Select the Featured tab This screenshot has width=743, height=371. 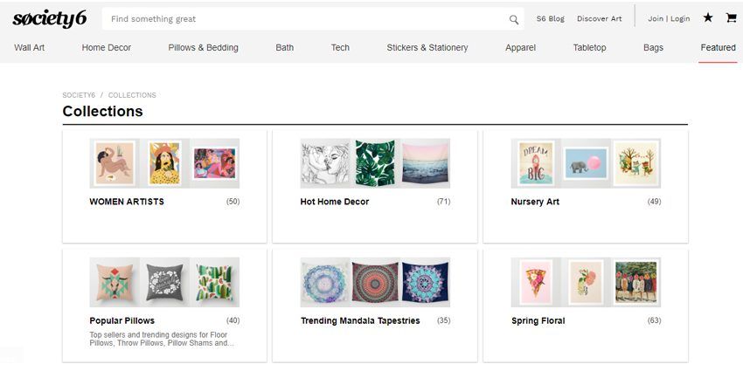[718, 47]
